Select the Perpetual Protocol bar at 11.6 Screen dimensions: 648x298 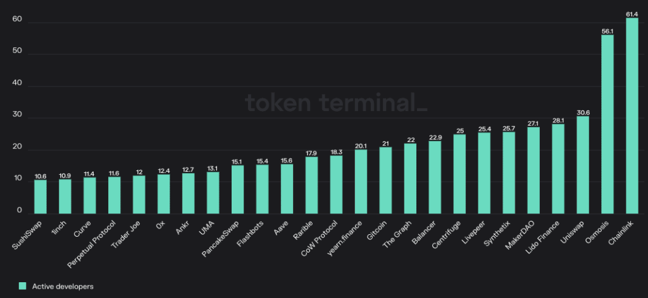114,195
